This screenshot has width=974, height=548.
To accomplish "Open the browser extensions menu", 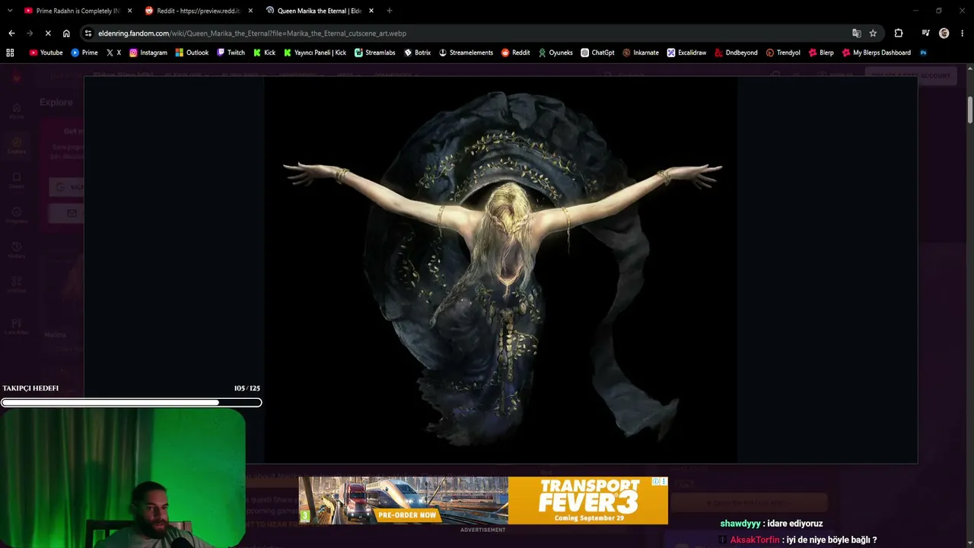I will [899, 33].
